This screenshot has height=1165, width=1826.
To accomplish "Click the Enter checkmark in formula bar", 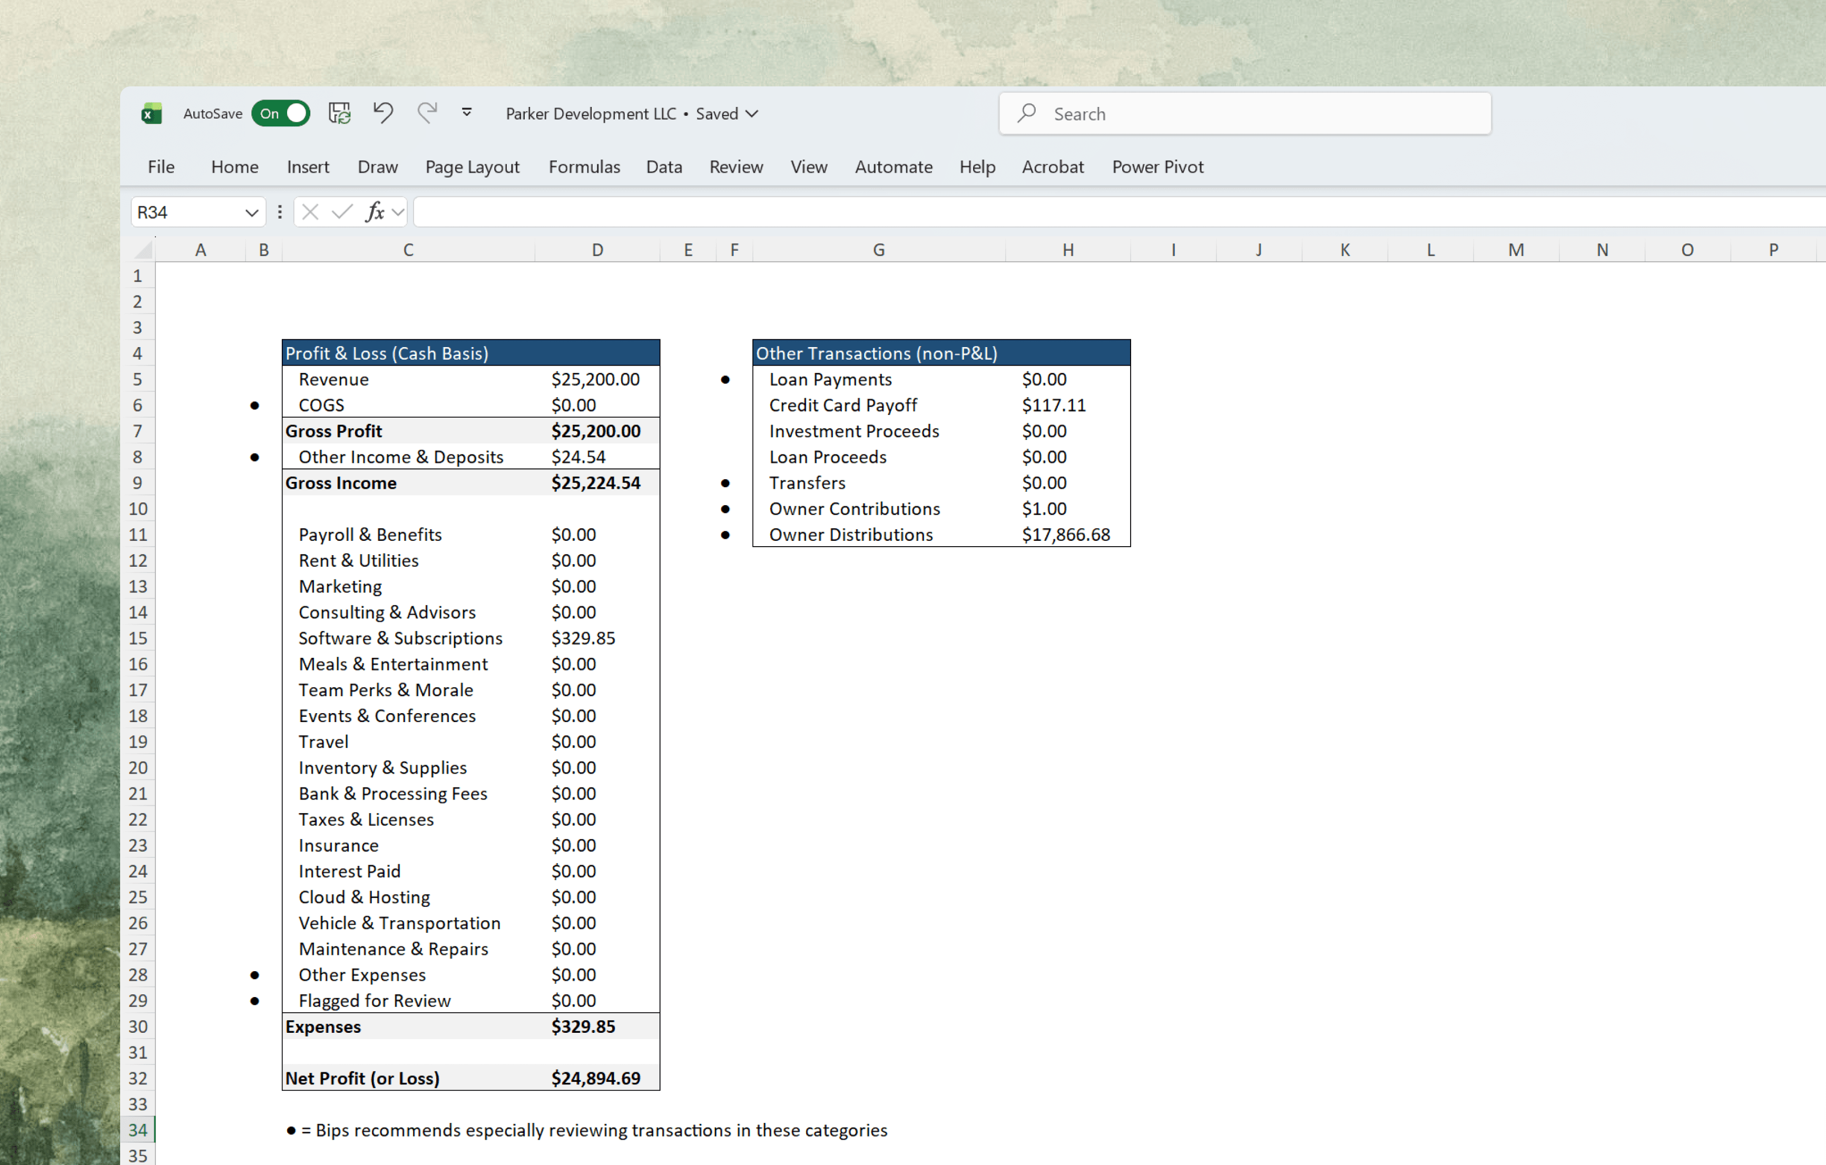I will 342,212.
